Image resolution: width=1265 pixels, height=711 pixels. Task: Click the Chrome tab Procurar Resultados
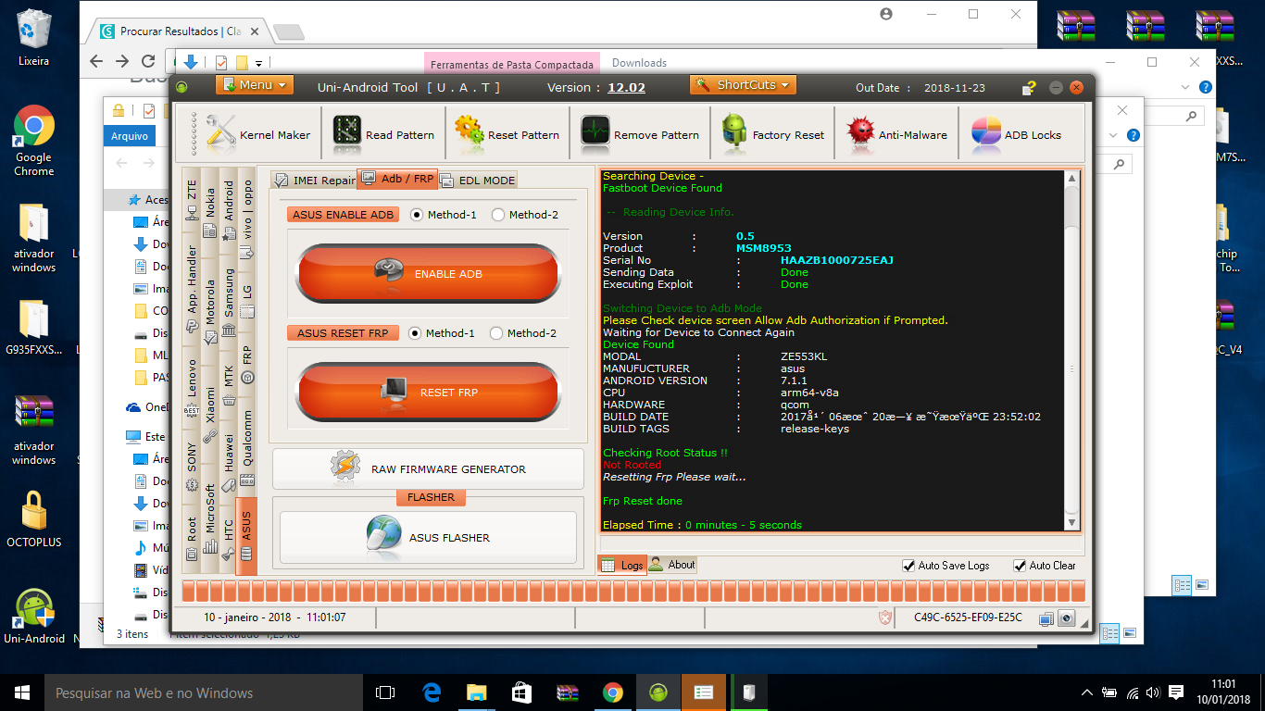coord(182,31)
